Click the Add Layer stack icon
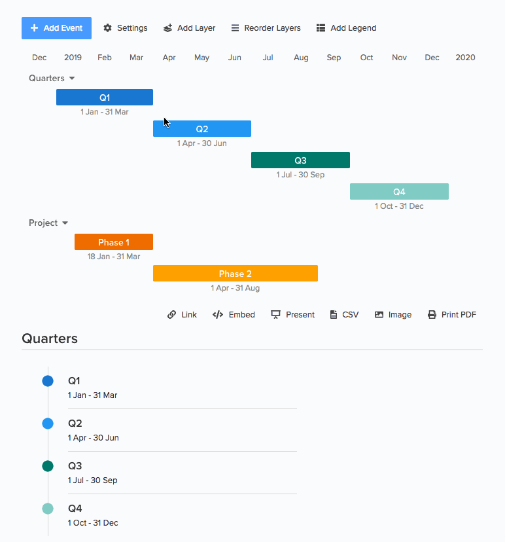This screenshot has height=542, width=505. (x=167, y=28)
